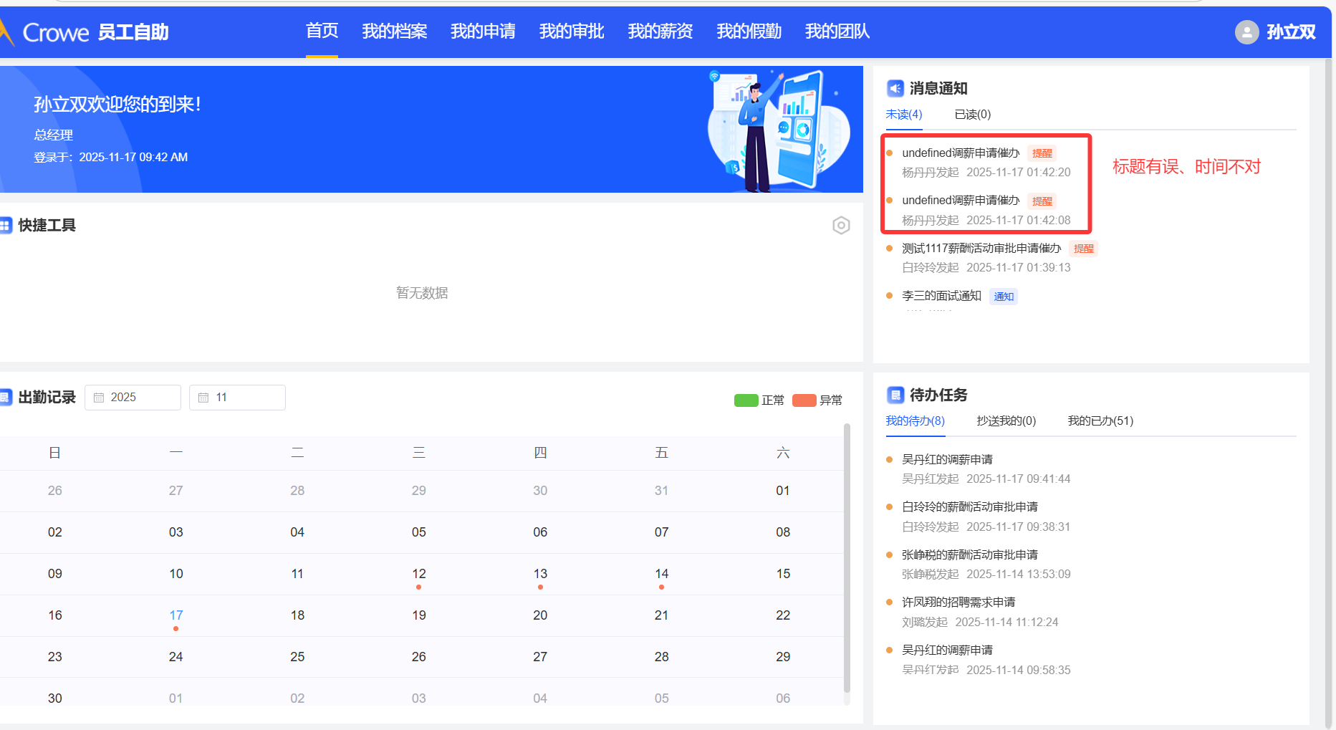Image resolution: width=1336 pixels, height=730 pixels.
Task: Click the green 正常 legend swatch
Action: [746, 400]
